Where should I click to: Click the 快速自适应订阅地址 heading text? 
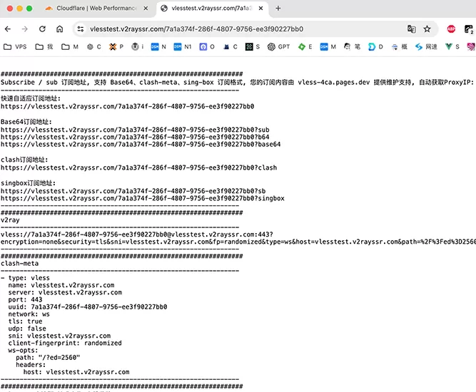(x=31, y=98)
